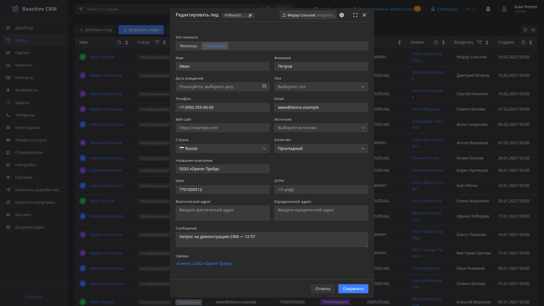Image resolution: width=544 pixels, height=306 pixels.
Task: Filter by the Владелец column
Action: pos(479,42)
